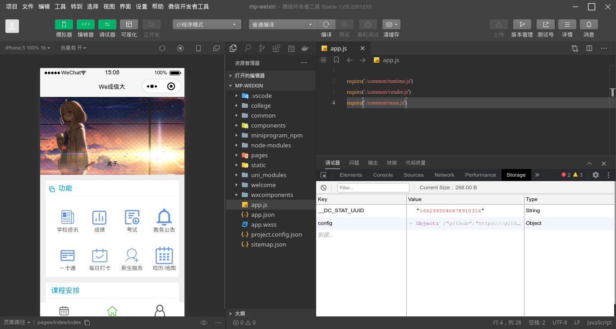This screenshot has height=329, width=616.
Task: Click the bookmark icon in breadcrumb bar
Action: click(x=336, y=60)
